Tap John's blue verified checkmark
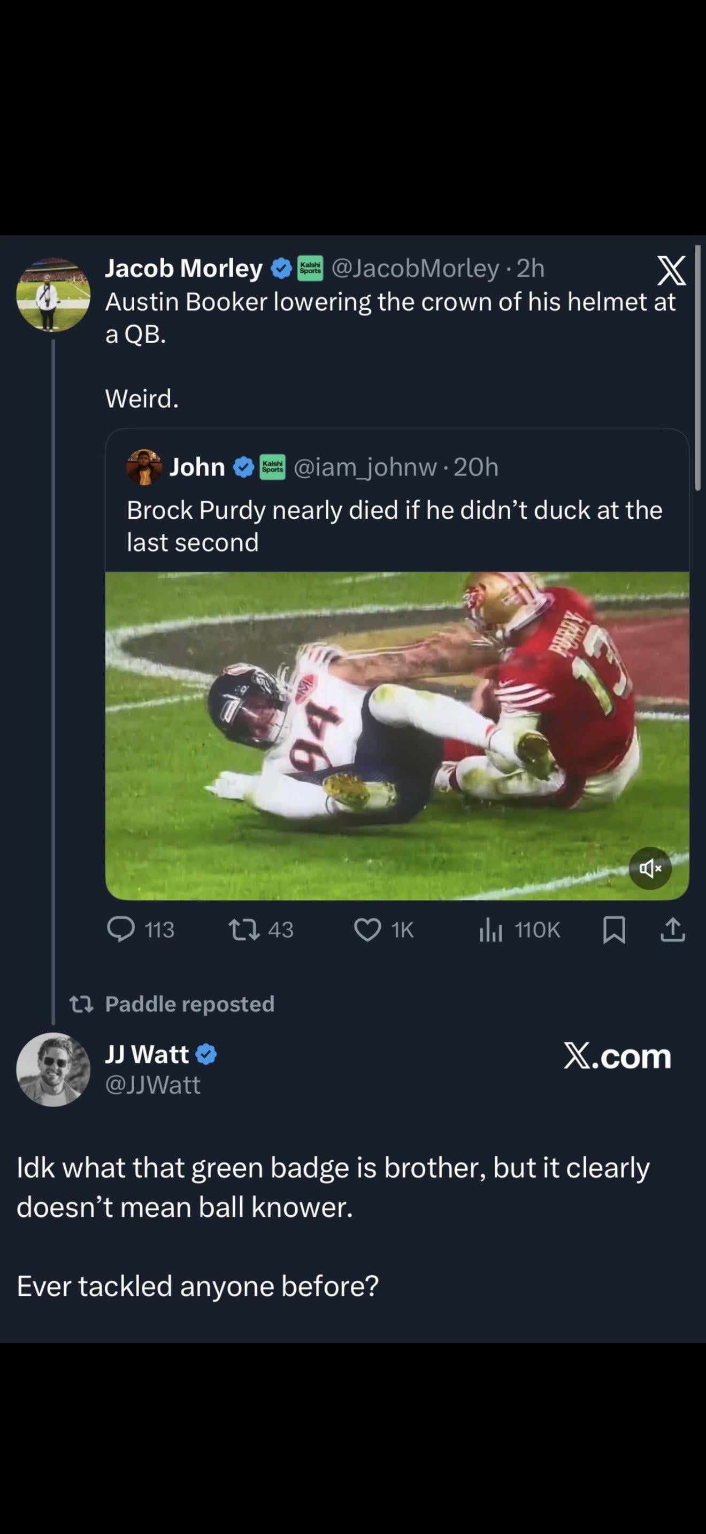Viewport: 706px width, 1534px height. pyautogui.click(x=243, y=467)
